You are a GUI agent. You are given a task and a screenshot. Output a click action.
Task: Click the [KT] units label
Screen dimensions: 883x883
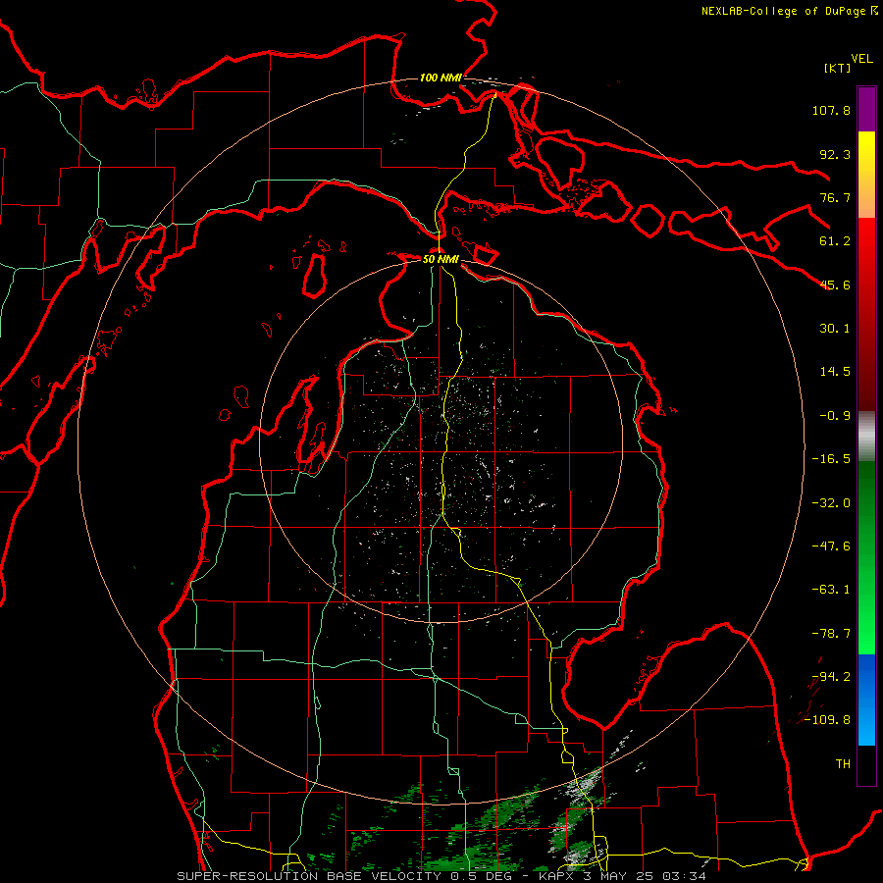pyautogui.click(x=838, y=68)
